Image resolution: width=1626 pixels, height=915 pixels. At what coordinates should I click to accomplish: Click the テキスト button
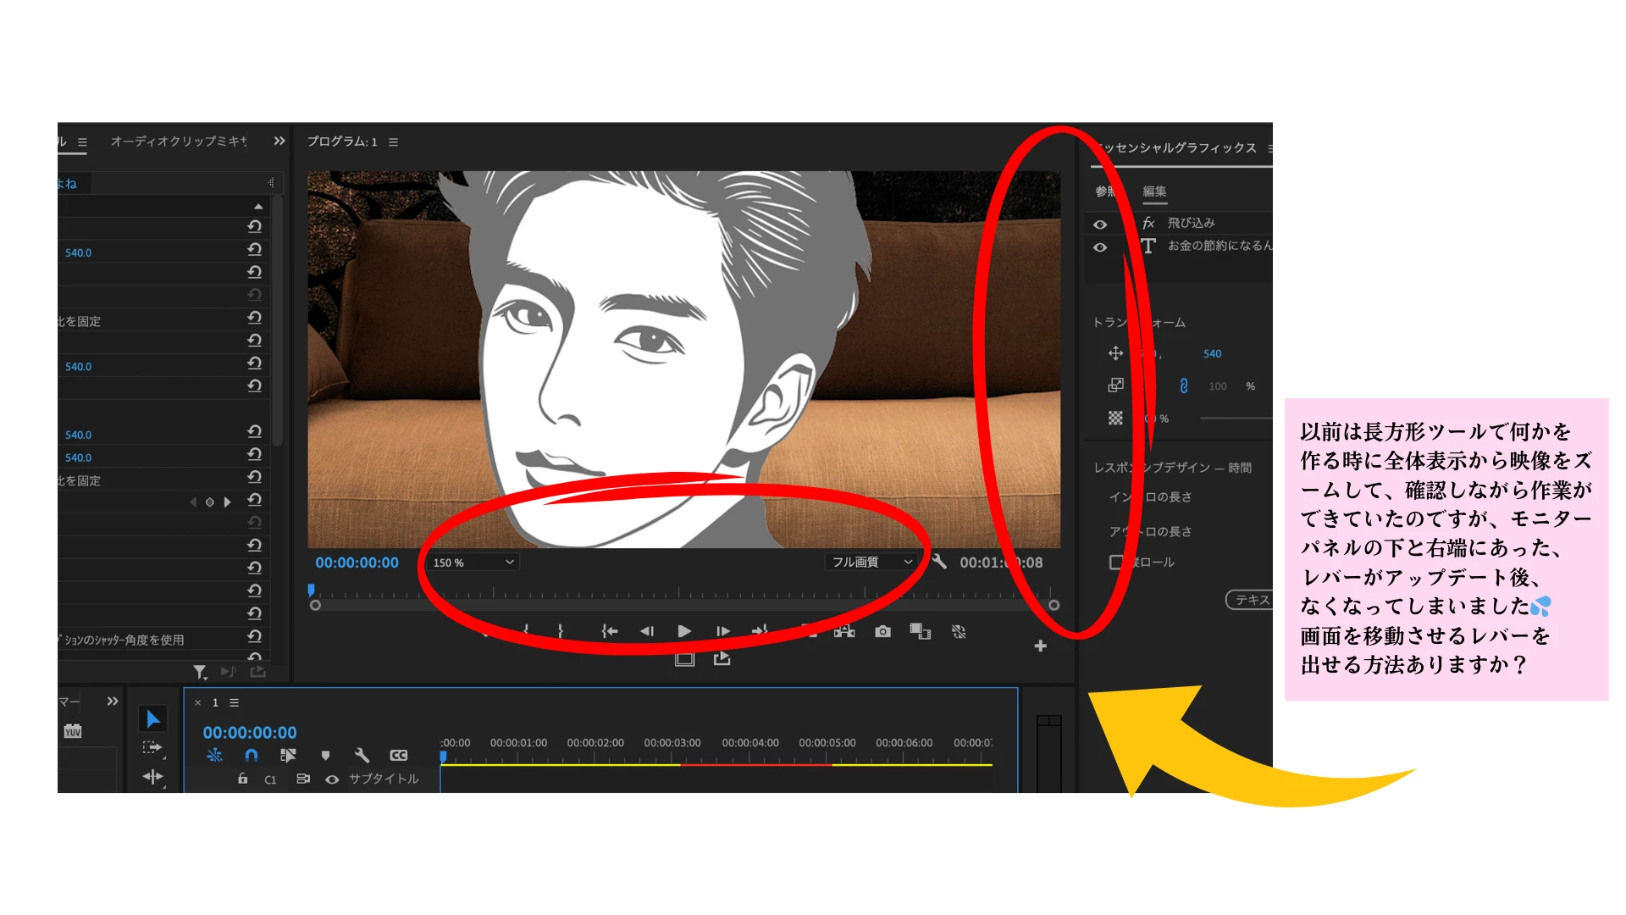[1251, 600]
